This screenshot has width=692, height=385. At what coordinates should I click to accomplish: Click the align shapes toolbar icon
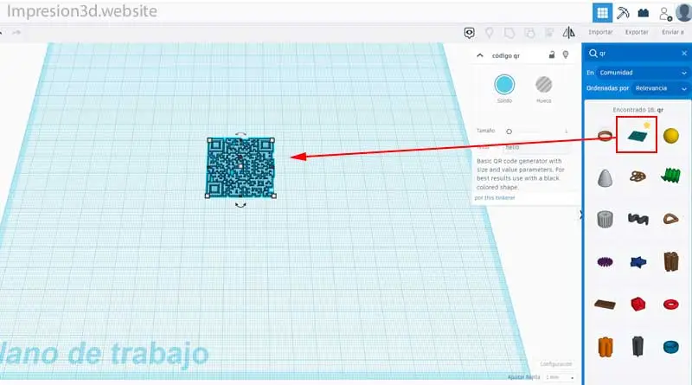[x=549, y=33]
